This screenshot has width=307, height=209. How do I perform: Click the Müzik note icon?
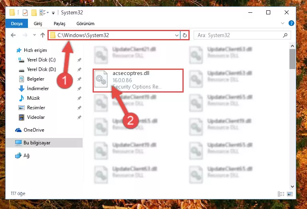[x=21, y=98]
